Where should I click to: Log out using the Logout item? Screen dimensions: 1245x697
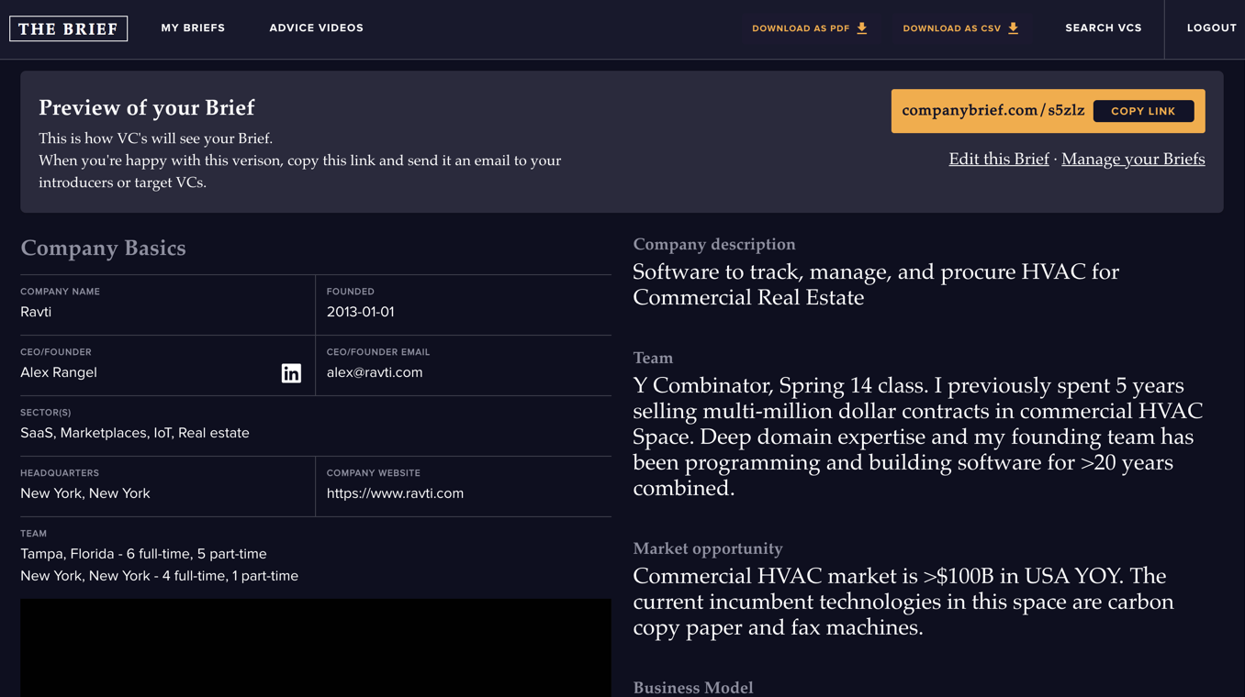[1212, 28]
